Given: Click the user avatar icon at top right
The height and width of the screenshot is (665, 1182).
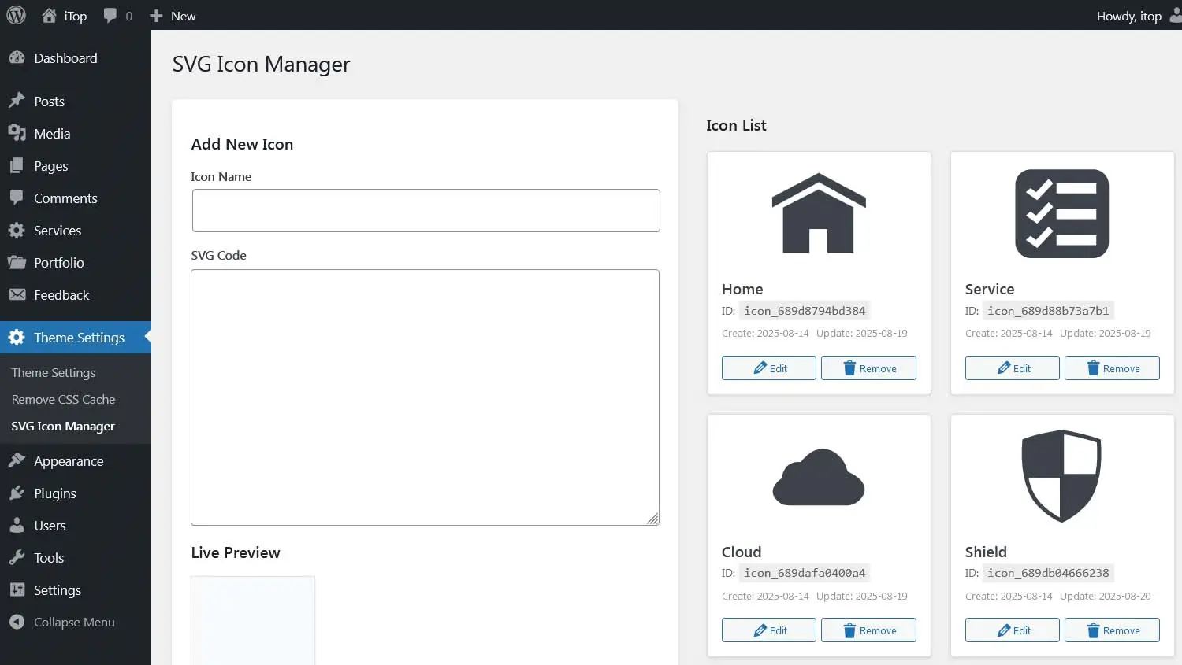Looking at the screenshot, I should (1176, 16).
